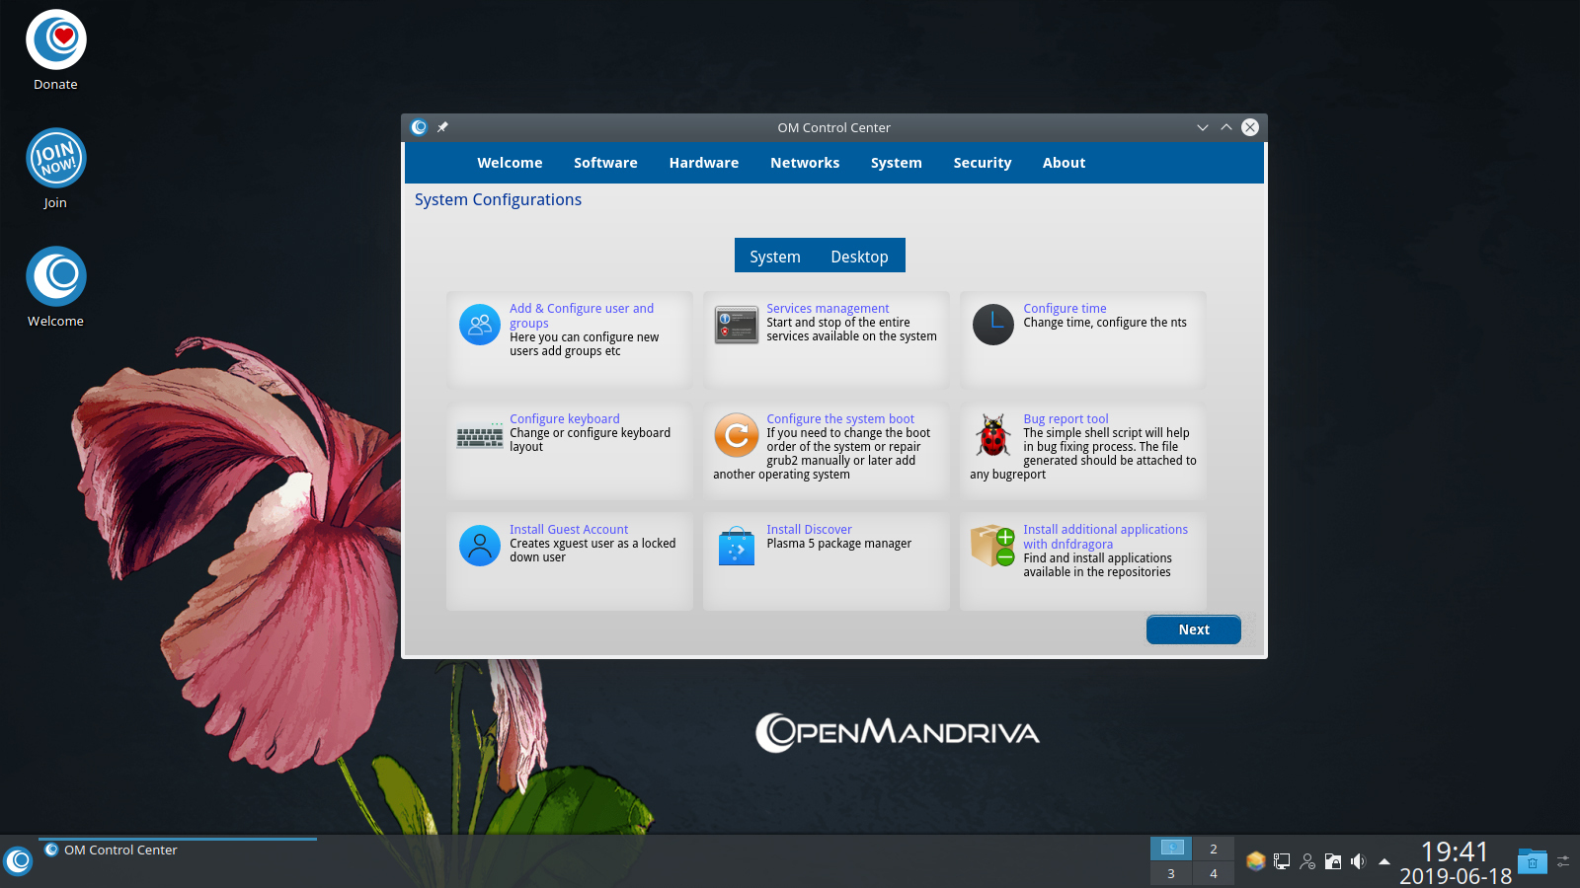
Task: Click the clock showing 19:41
Action: tap(1455, 851)
